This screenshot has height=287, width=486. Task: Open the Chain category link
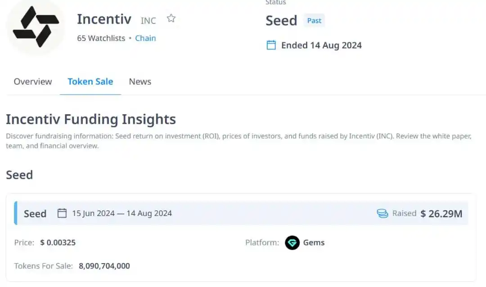coord(145,38)
